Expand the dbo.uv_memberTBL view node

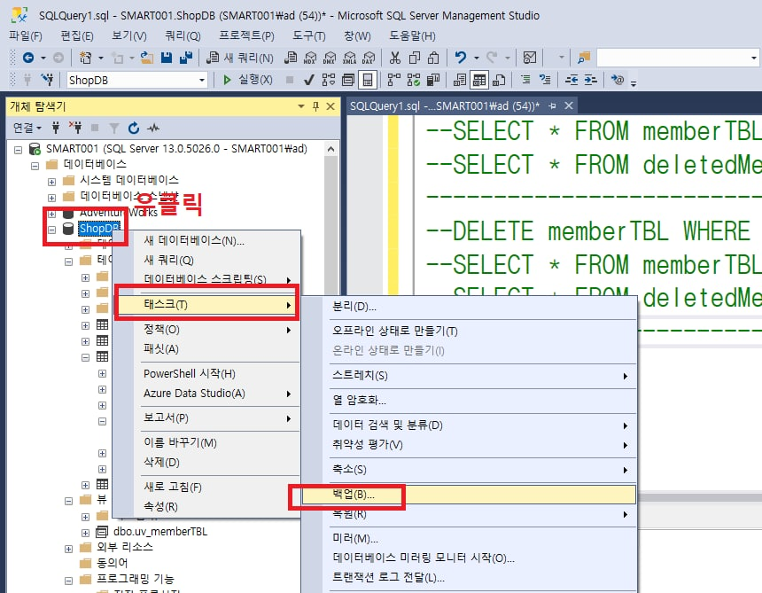click(86, 533)
